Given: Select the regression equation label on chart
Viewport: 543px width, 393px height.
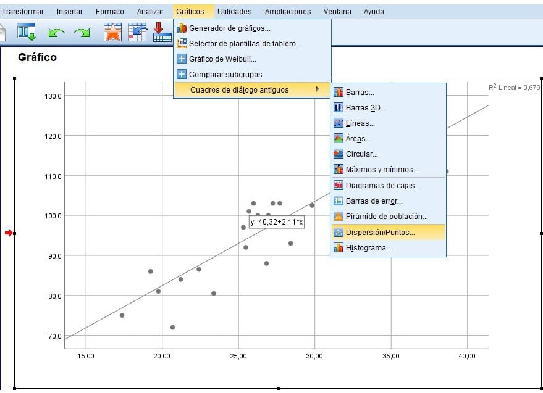Looking at the screenshot, I should click(276, 221).
